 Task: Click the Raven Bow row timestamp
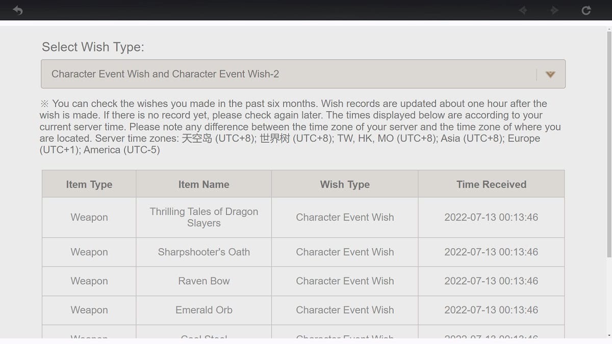(491, 281)
